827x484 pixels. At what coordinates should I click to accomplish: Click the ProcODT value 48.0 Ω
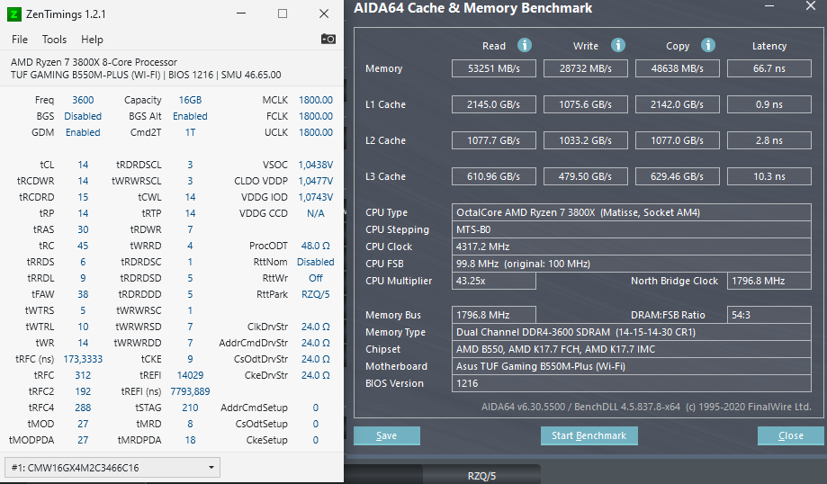(315, 246)
